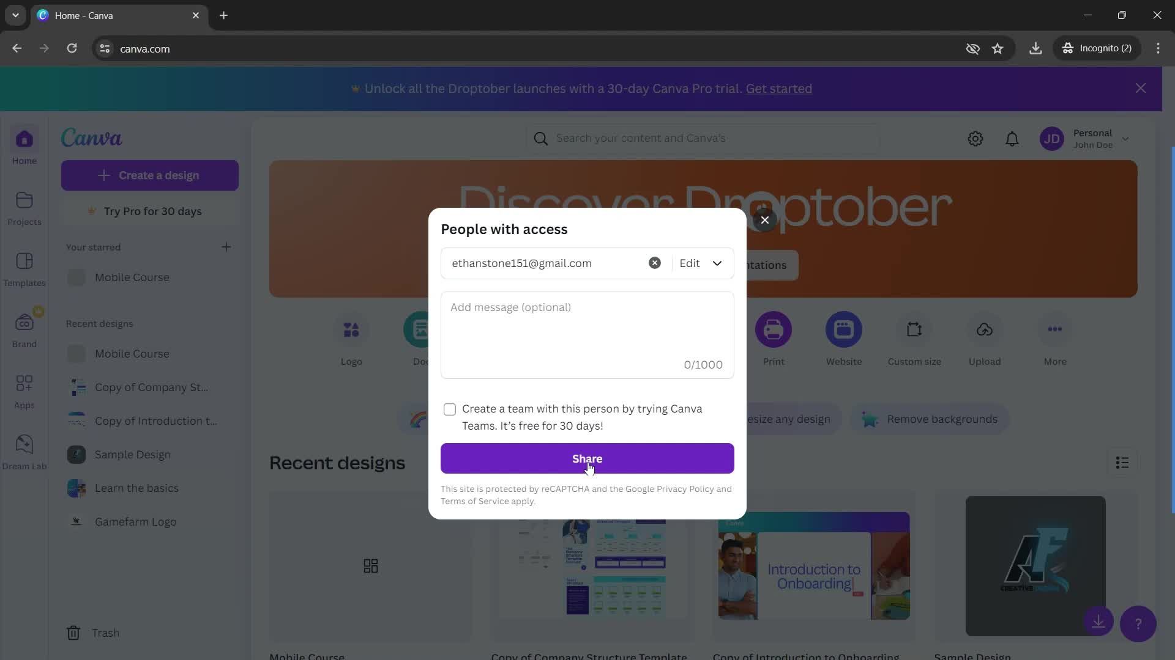This screenshot has width=1175, height=660.
Task: Click the settings gear icon
Action: 975,139
